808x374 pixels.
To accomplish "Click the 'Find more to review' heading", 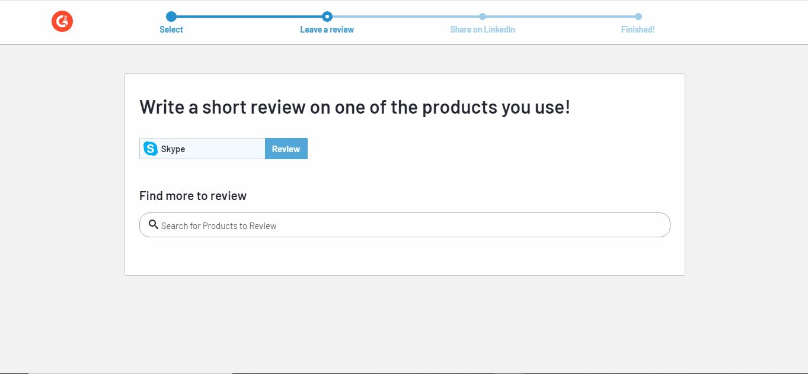I will (193, 196).
